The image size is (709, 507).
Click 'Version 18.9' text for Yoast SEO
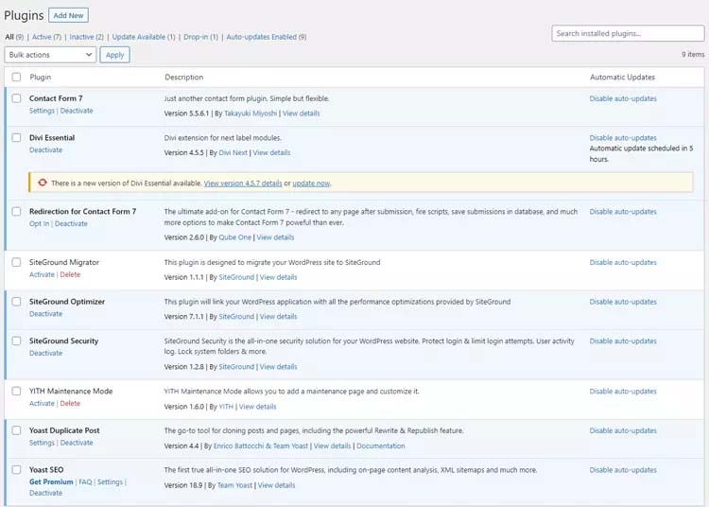point(183,485)
